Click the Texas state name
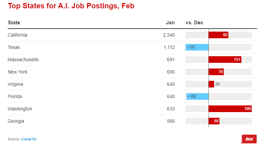Screen dimensions: 261x146 [14, 47]
